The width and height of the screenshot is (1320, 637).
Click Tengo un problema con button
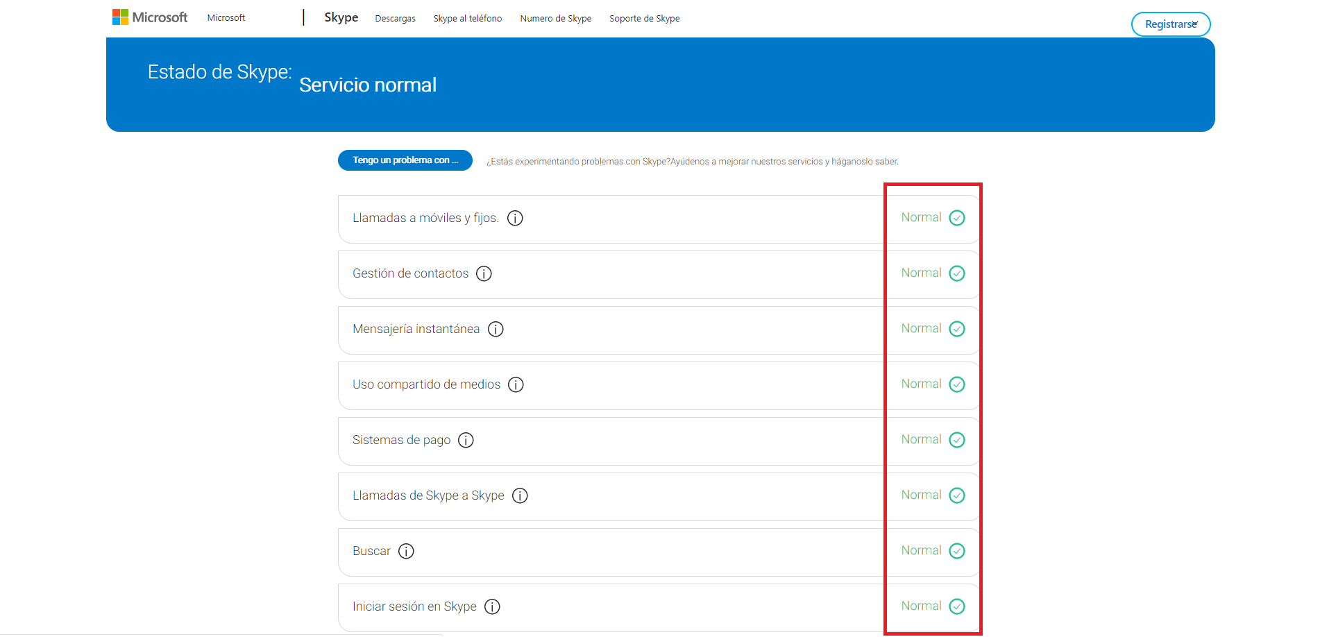pos(405,160)
